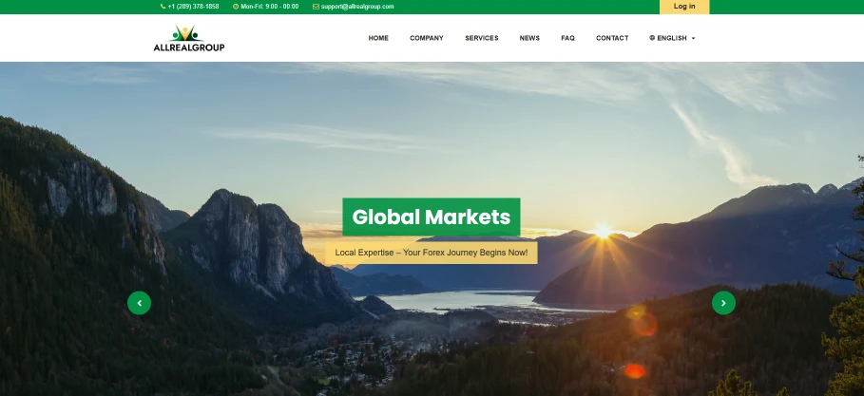Click the globe icon next to ENGLISH
The width and height of the screenshot is (864, 396).
pyautogui.click(x=652, y=38)
